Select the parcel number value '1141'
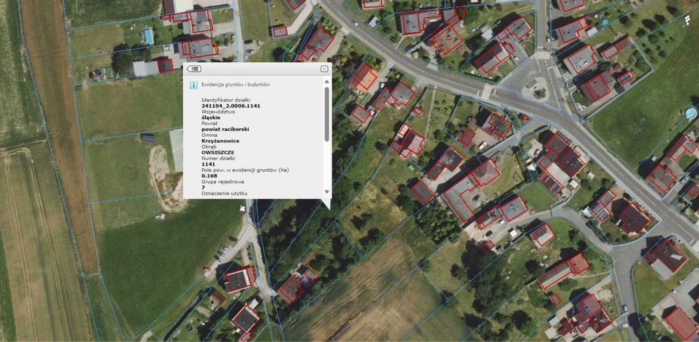 [208, 164]
